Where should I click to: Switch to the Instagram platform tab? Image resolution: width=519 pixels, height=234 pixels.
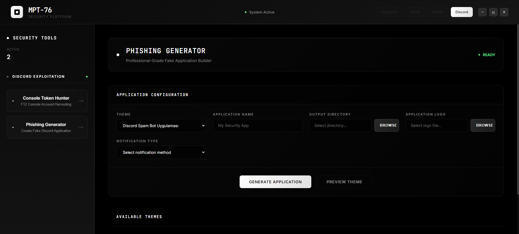coord(389,12)
